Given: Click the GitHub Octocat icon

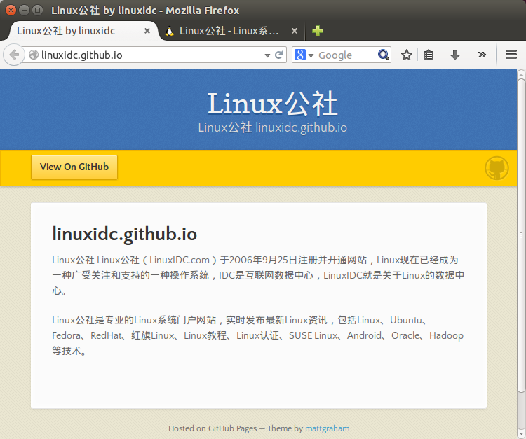Looking at the screenshot, I should [x=497, y=168].
